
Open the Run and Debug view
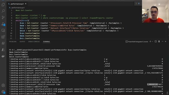point(3,24)
